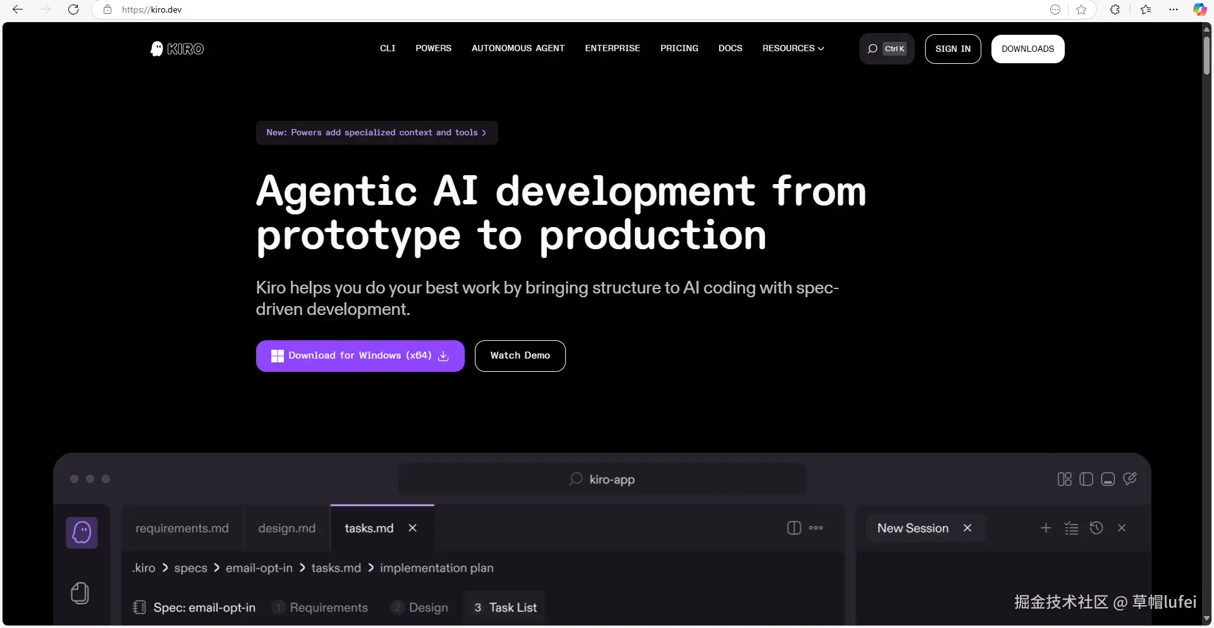
Task: Close the chat panel with X icon
Action: point(1122,528)
